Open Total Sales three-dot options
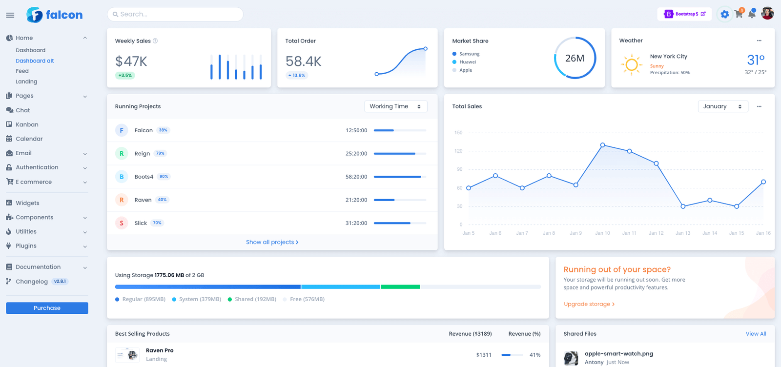781x367 pixels. click(x=759, y=106)
